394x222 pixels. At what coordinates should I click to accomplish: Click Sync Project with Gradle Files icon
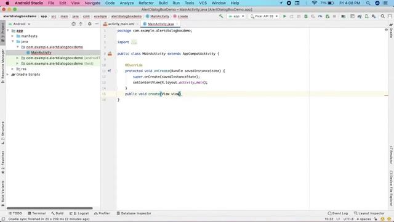point(360,16)
